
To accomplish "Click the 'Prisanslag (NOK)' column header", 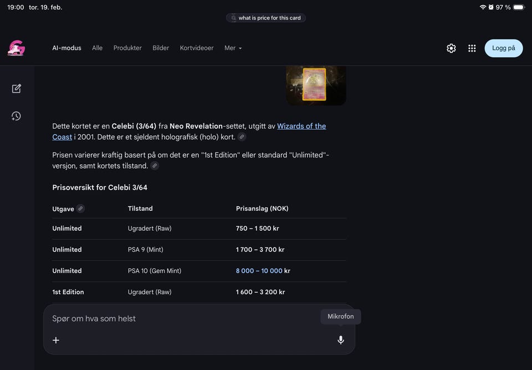I will [x=262, y=209].
